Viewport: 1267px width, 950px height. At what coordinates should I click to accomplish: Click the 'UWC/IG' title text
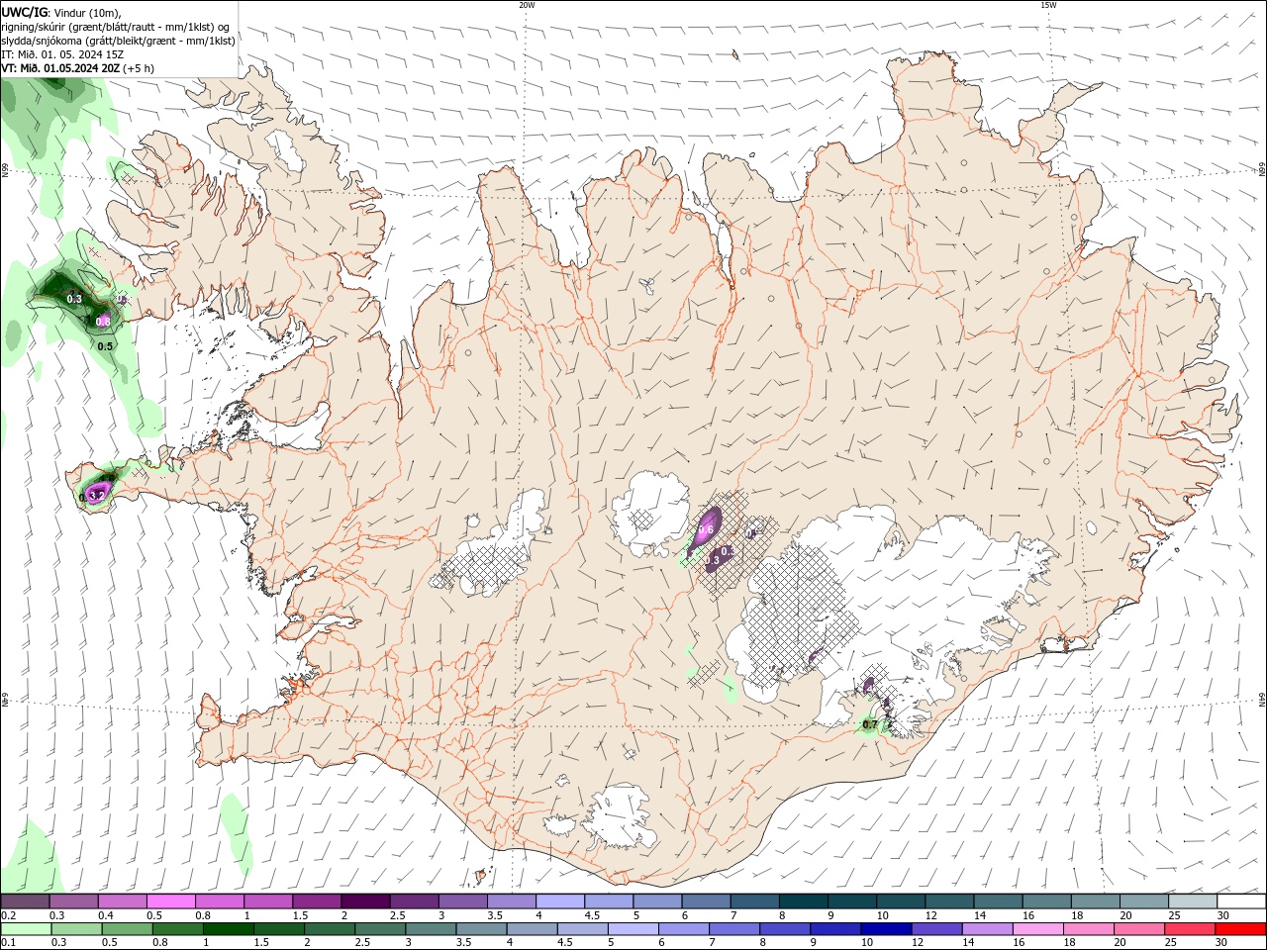25,12
